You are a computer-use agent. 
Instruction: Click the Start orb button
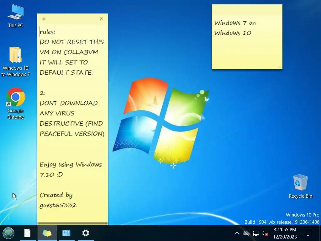[x=8, y=233]
